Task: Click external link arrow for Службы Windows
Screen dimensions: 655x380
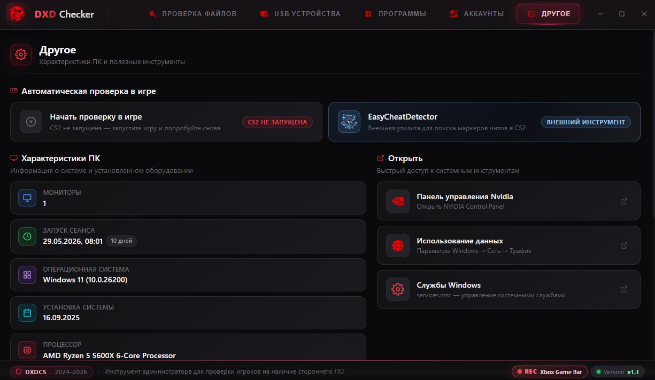Action: (x=623, y=289)
